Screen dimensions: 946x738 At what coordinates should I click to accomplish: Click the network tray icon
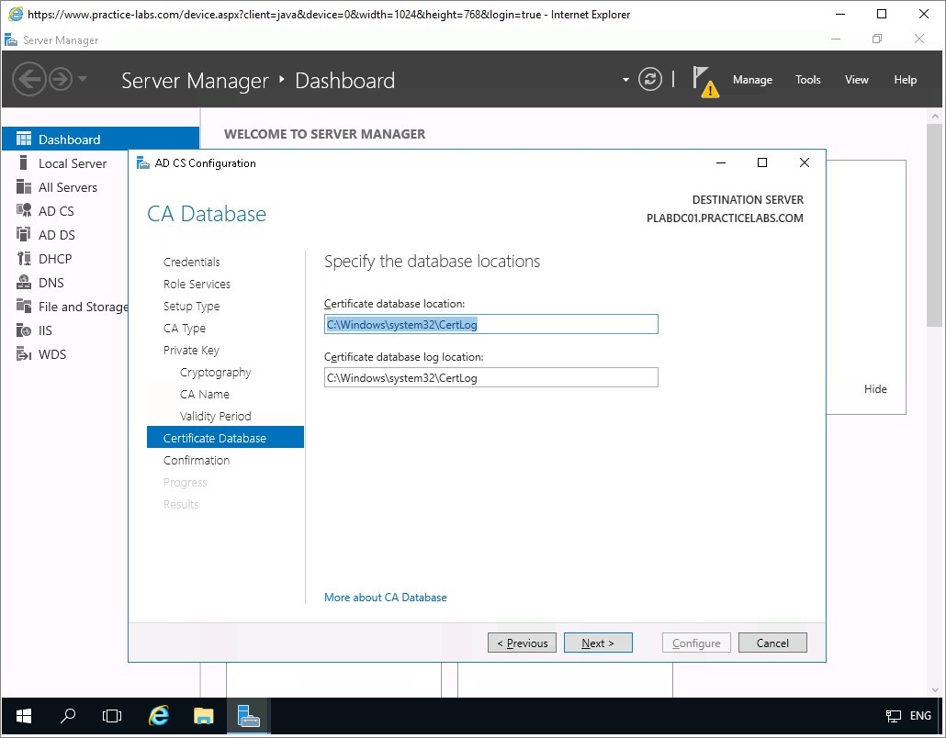pyautogui.click(x=893, y=716)
